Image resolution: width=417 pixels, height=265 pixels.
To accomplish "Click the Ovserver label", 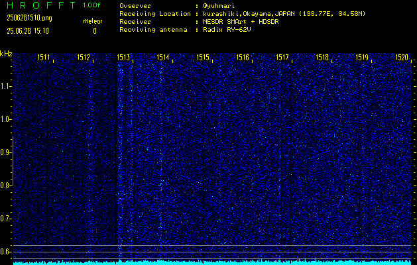I will point(135,6).
